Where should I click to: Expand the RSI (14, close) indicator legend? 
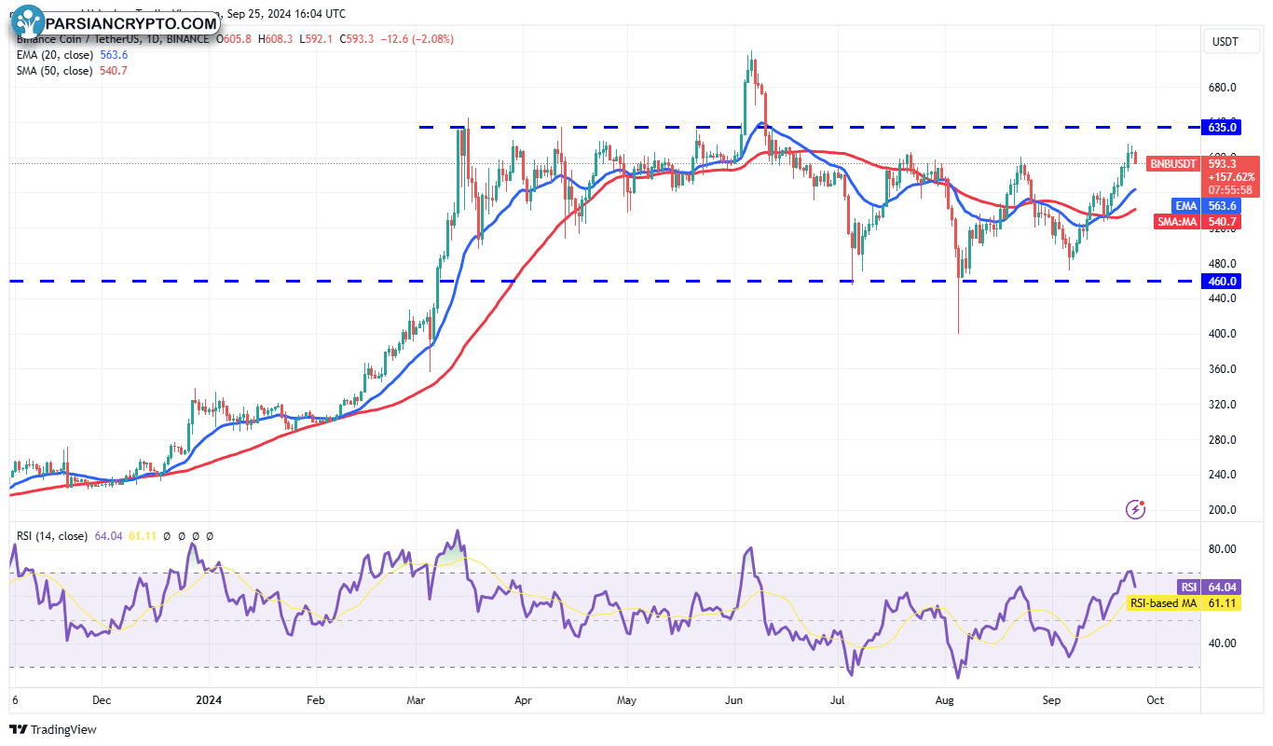pyautogui.click(x=52, y=536)
